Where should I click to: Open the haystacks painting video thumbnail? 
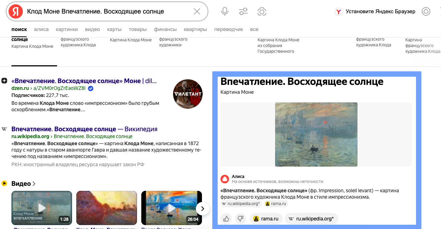(107, 208)
